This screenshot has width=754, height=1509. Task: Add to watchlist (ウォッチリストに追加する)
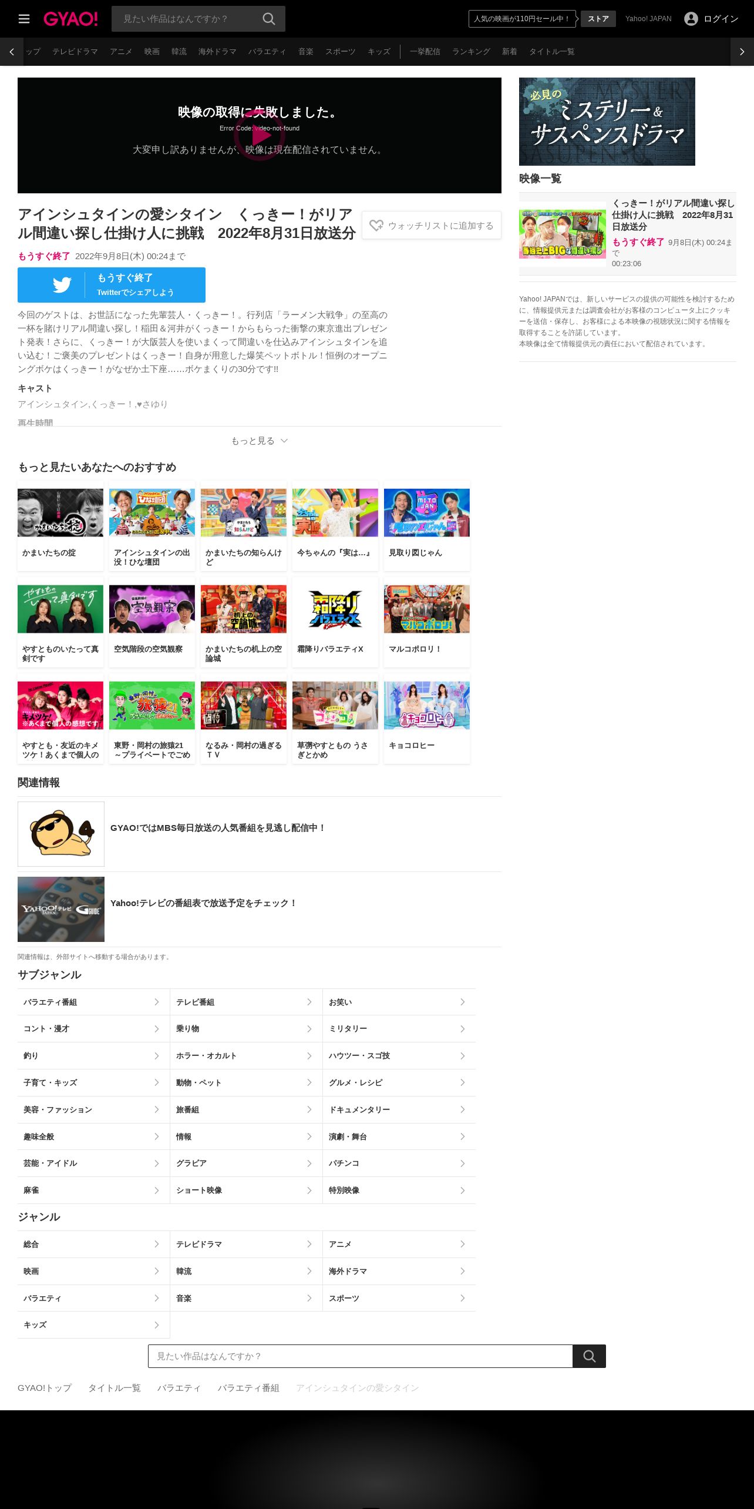point(432,225)
